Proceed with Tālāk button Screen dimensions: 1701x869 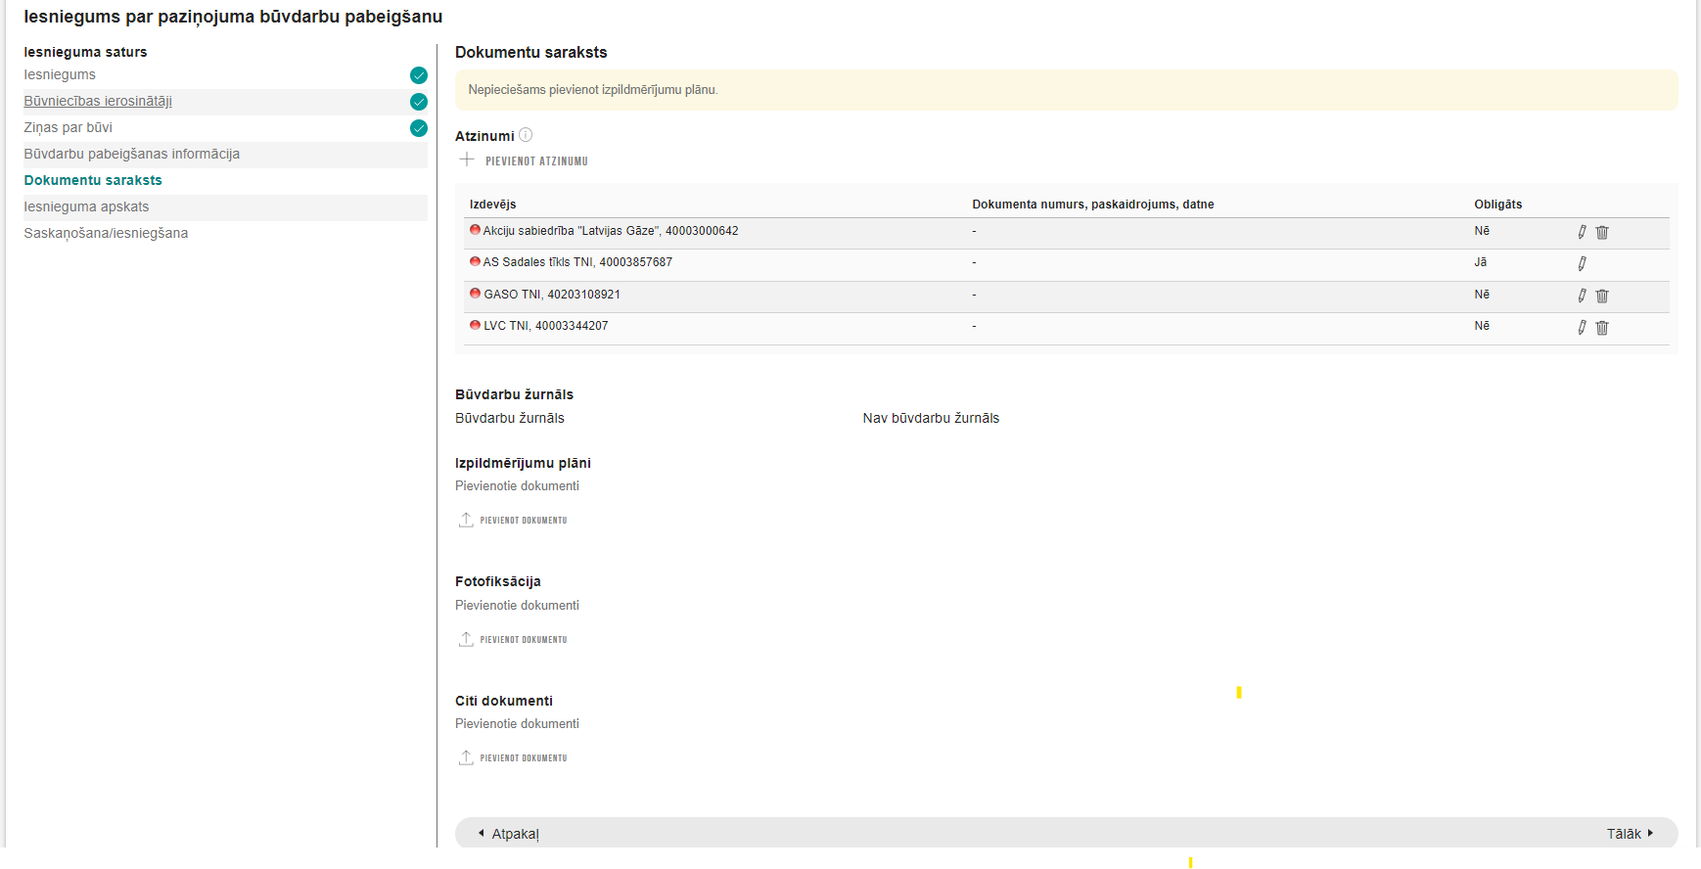click(x=1630, y=834)
